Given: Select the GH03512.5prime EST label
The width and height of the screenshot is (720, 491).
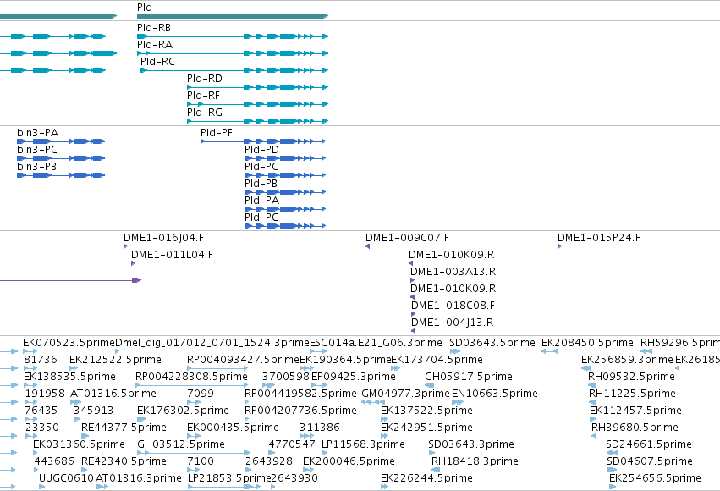Looking at the screenshot, I should pyautogui.click(x=181, y=445).
